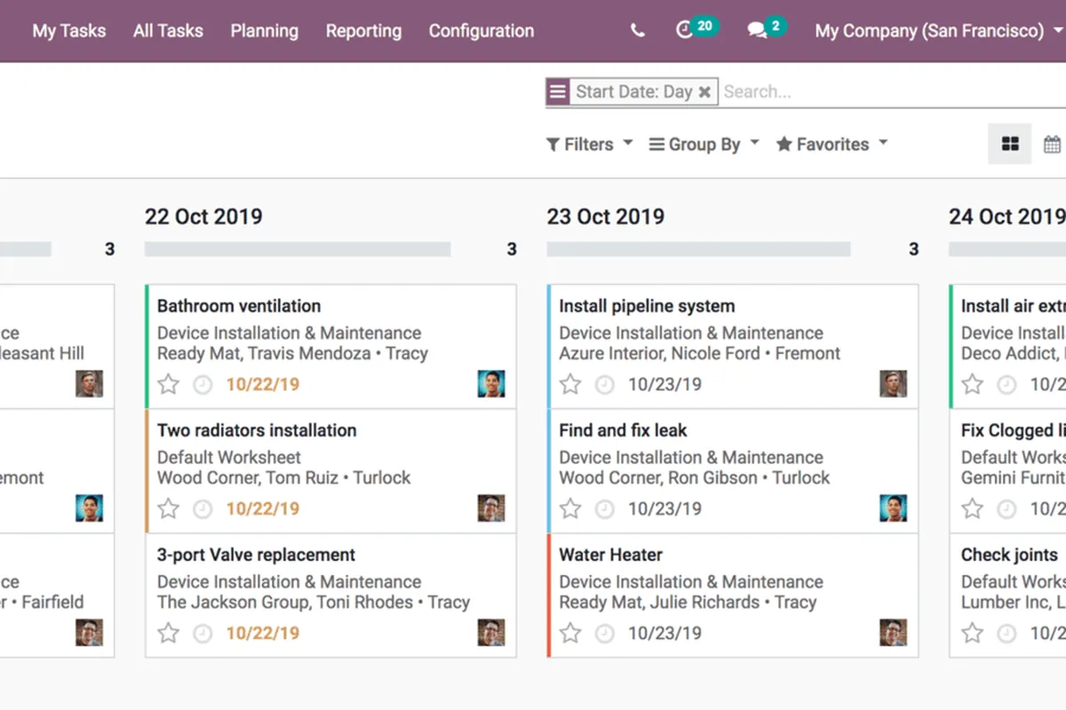Viewport: 1066px width, 710px height.
Task: Click the 23 Oct 2019 column progress bar
Action: coord(699,249)
